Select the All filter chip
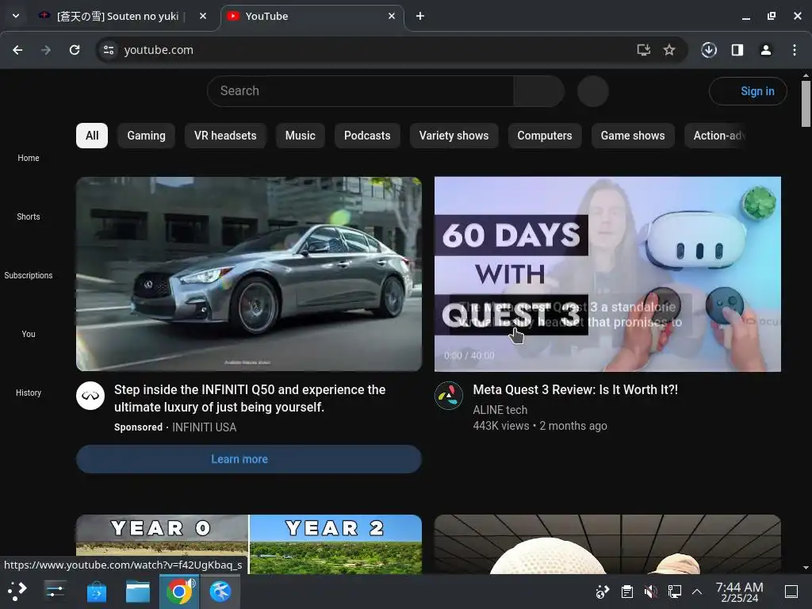 92,136
